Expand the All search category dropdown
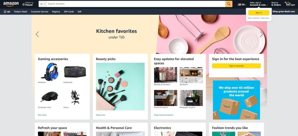 tap(43, 4)
